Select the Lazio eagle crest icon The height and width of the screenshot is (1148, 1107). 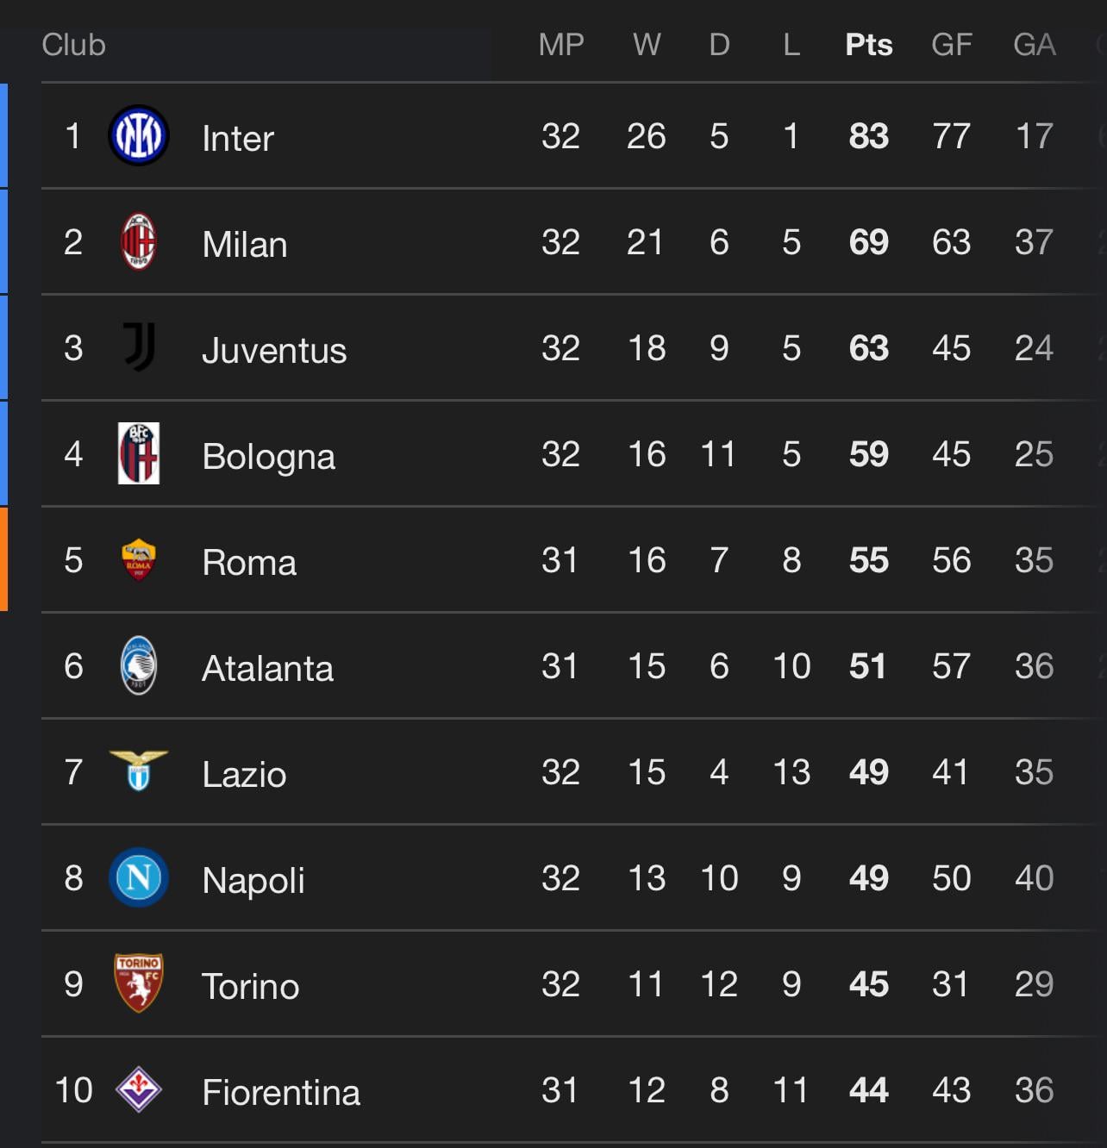pos(138,771)
